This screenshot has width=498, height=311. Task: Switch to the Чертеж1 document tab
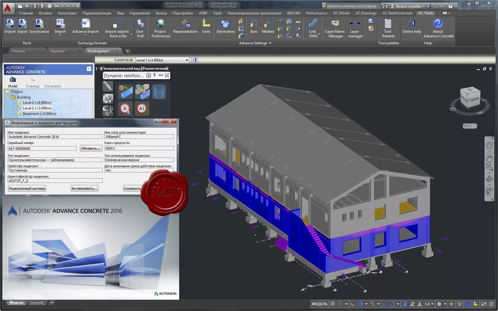[x=58, y=51]
